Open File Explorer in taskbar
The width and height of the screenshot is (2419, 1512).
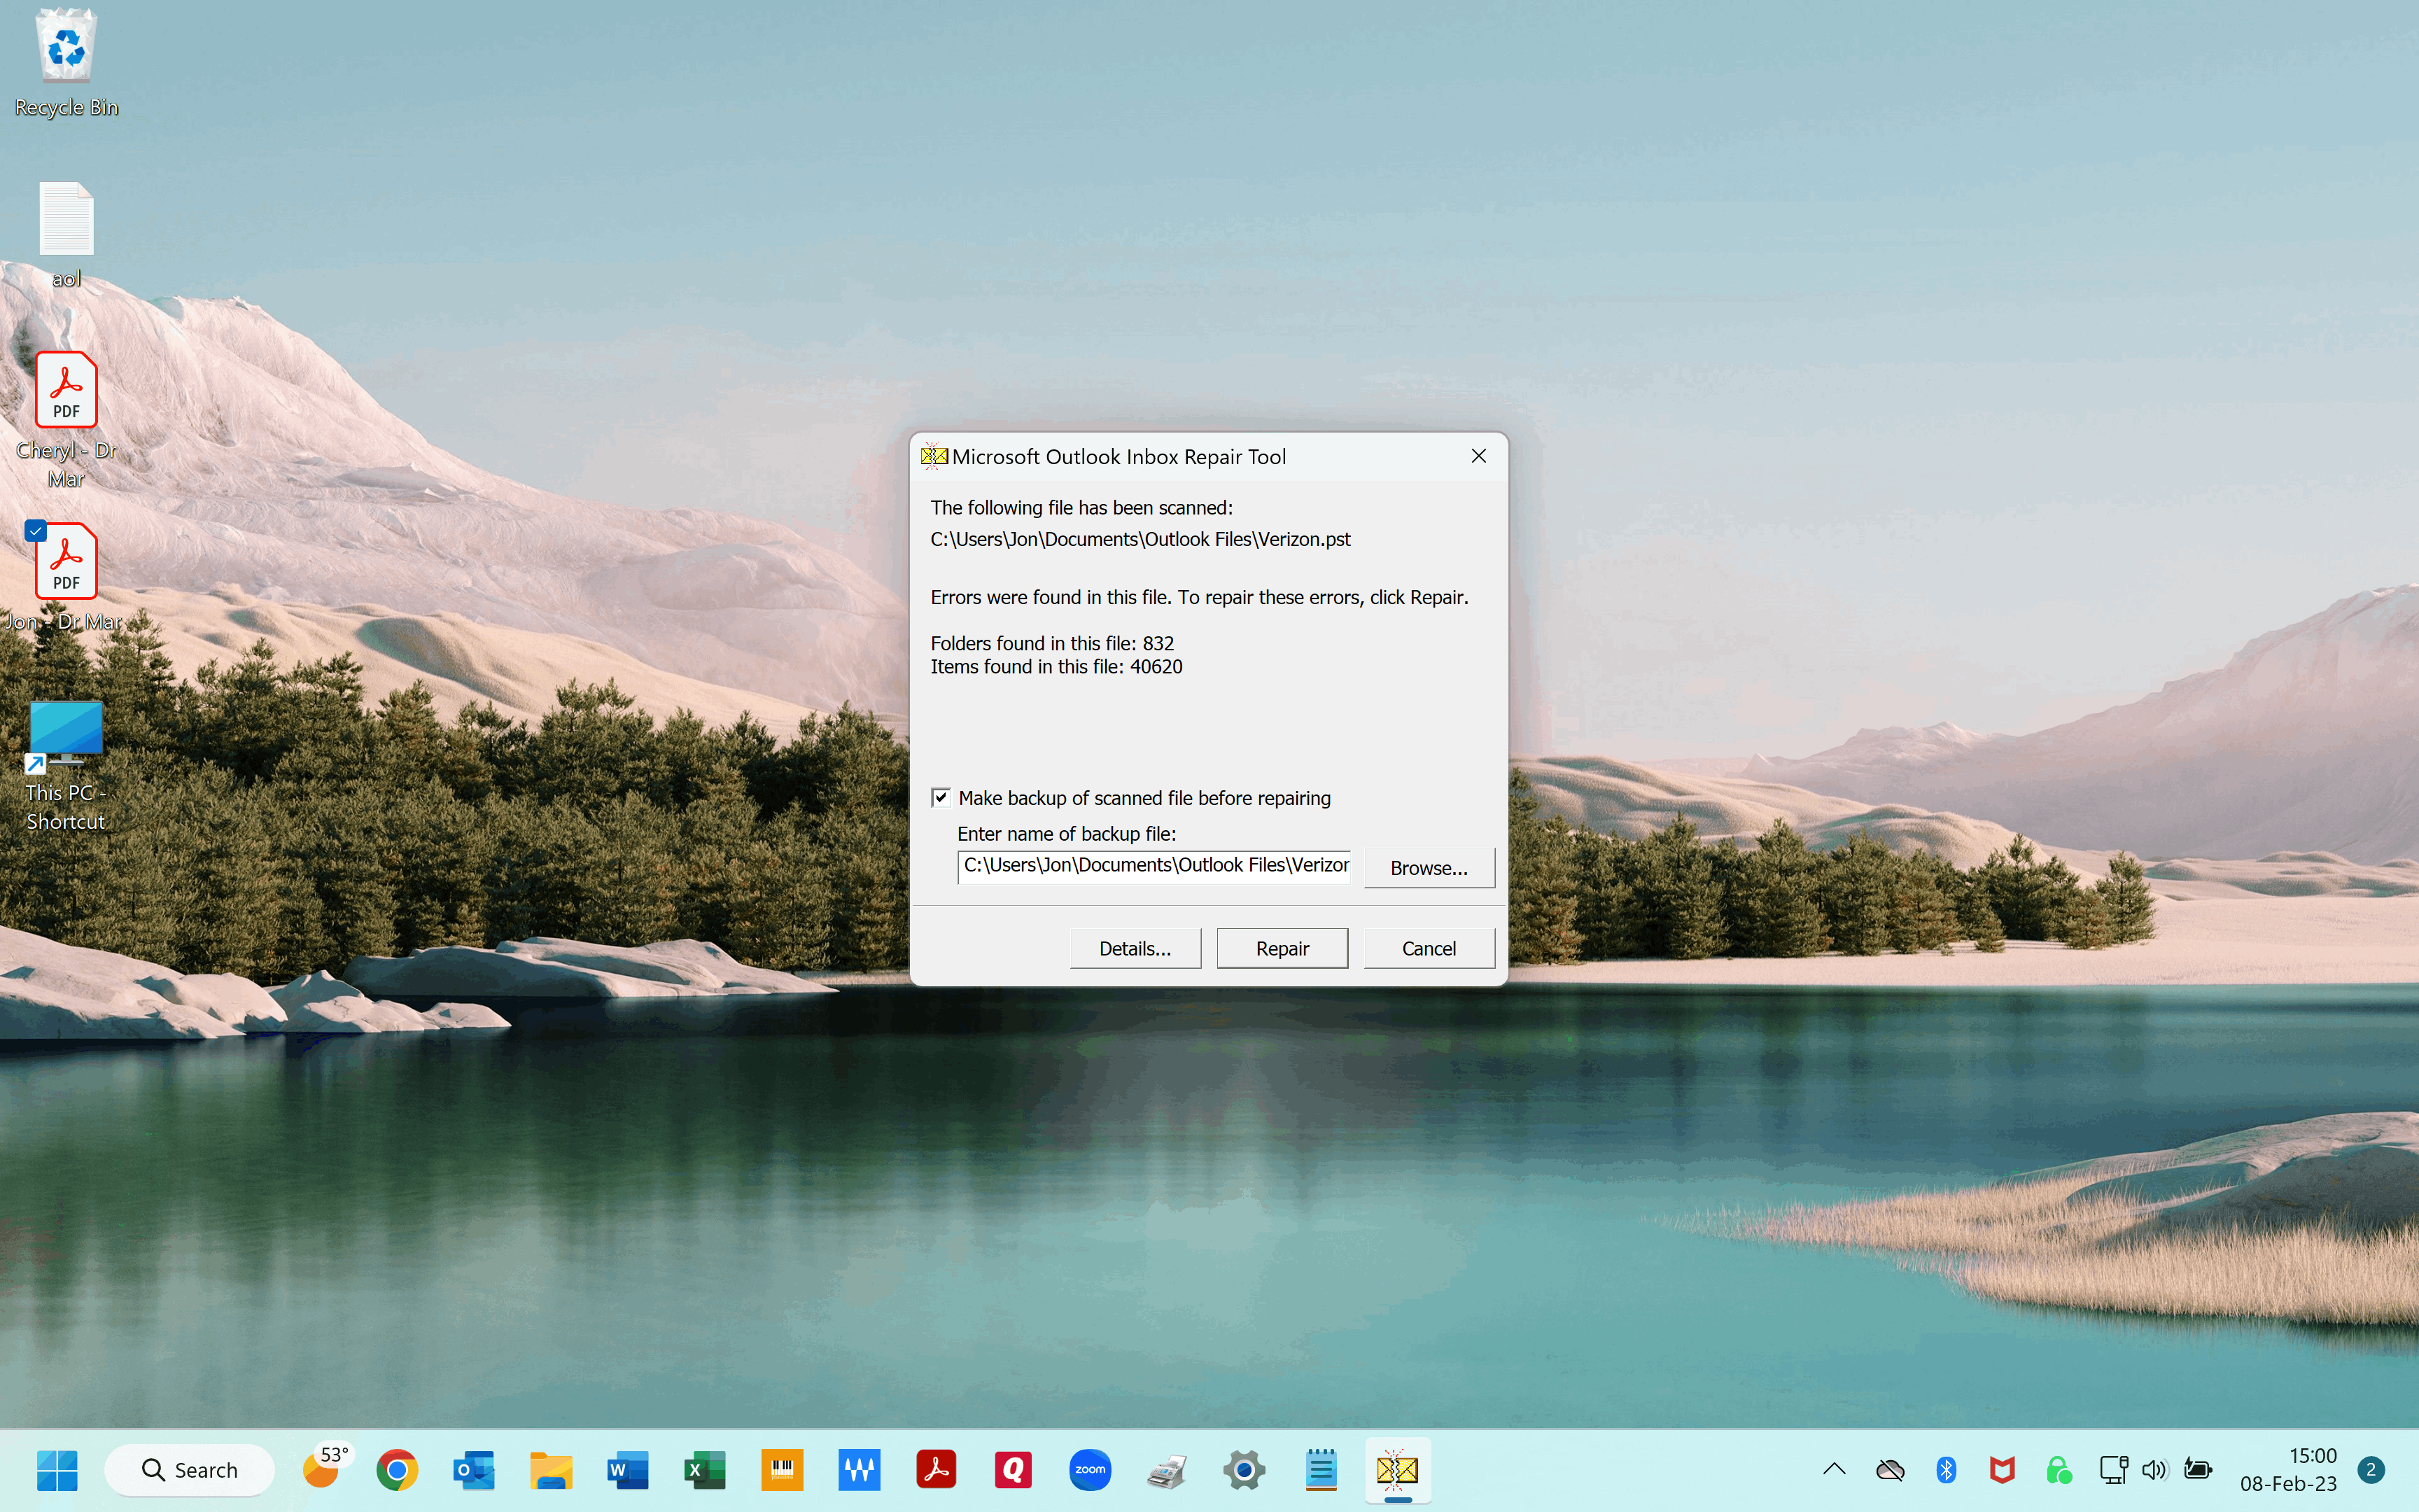551,1470
